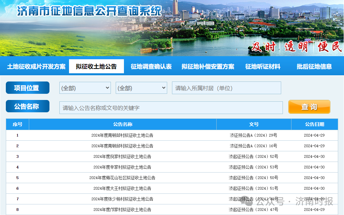Click the 文号 column header
The width and height of the screenshot is (344, 215).
click(254, 124)
